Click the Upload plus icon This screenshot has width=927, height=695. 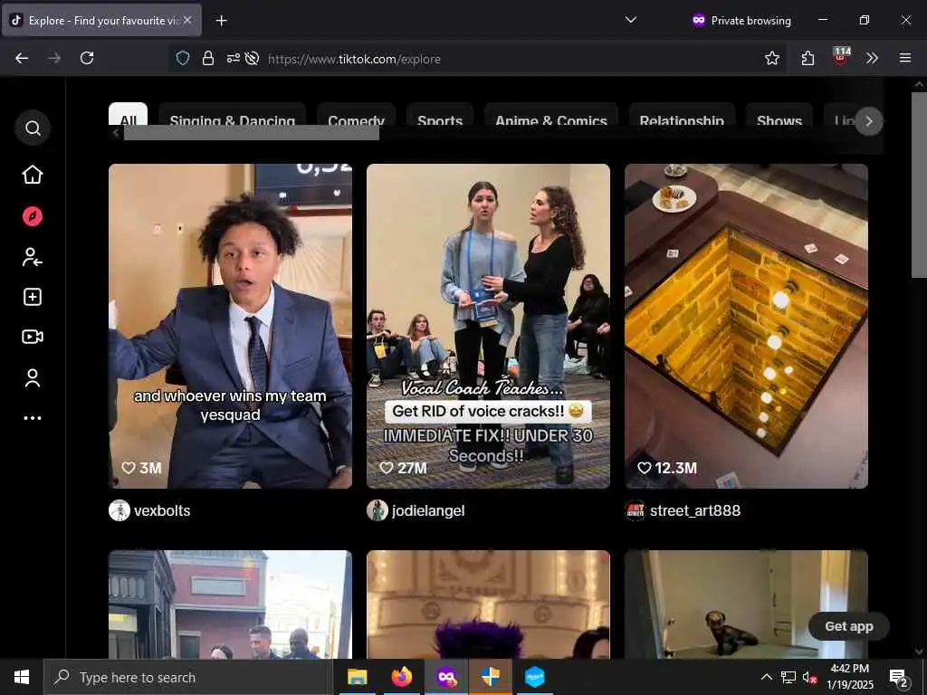pyautogui.click(x=33, y=297)
